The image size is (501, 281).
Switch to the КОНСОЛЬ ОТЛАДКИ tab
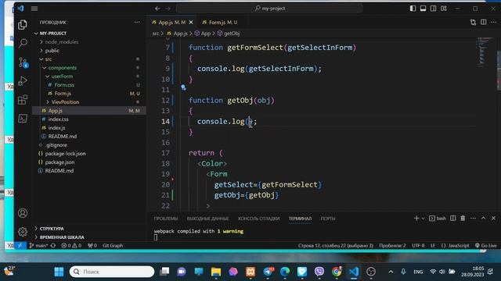(x=259, y=219)
